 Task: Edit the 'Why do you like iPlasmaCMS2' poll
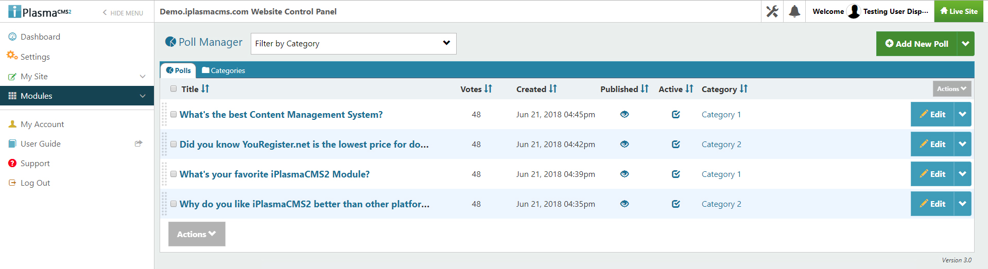[932, 204]
